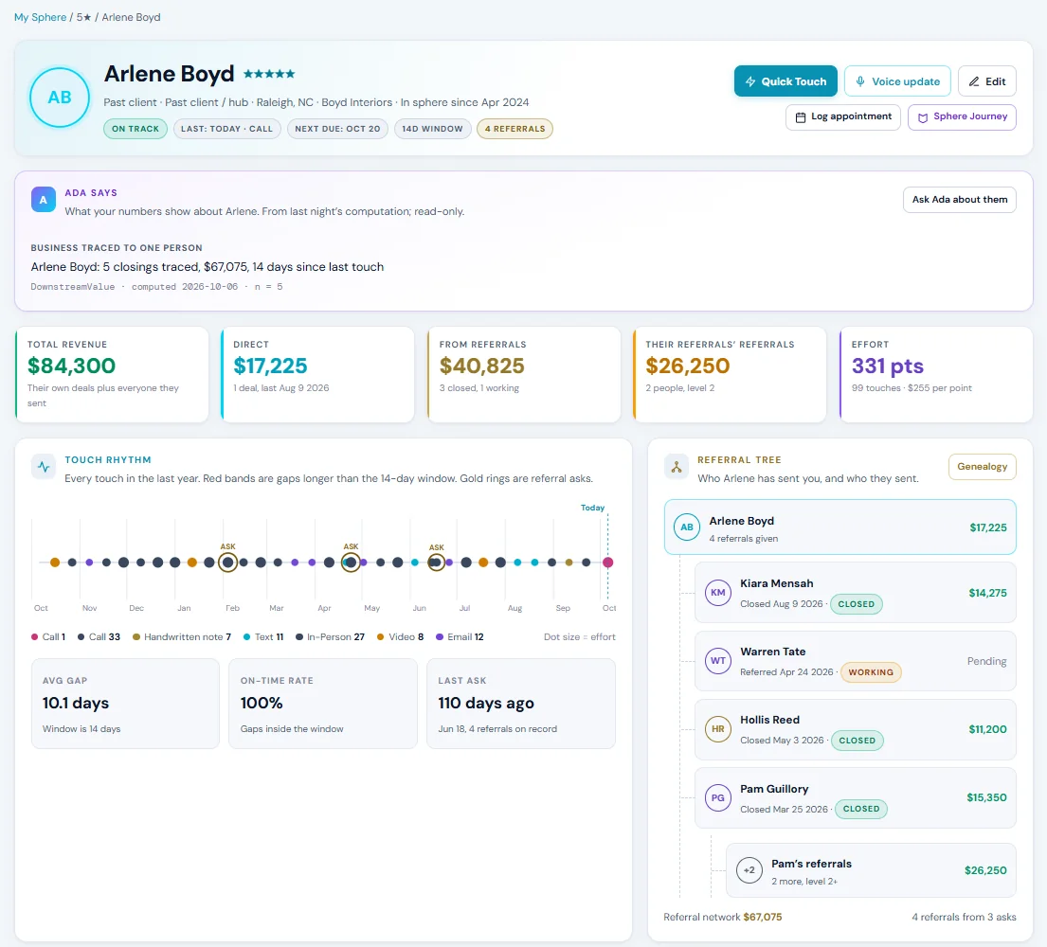This screenshot has height=947, width=1047.
Task: Click the Email 12 legend dot
Action: [440, 636]
